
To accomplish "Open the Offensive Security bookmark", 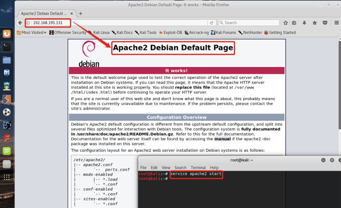I will [68, 33].
